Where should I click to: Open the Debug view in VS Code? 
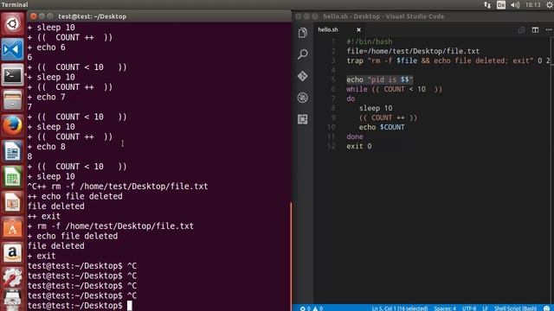click(302, 98)
